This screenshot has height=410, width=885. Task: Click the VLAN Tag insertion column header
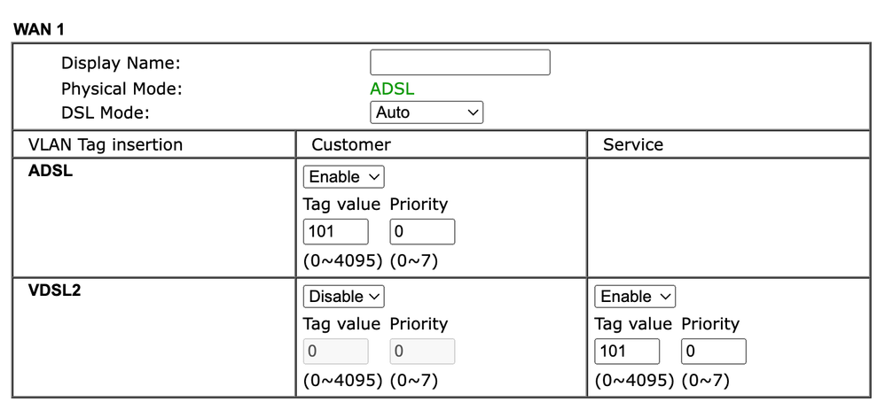tap(106, 144)
